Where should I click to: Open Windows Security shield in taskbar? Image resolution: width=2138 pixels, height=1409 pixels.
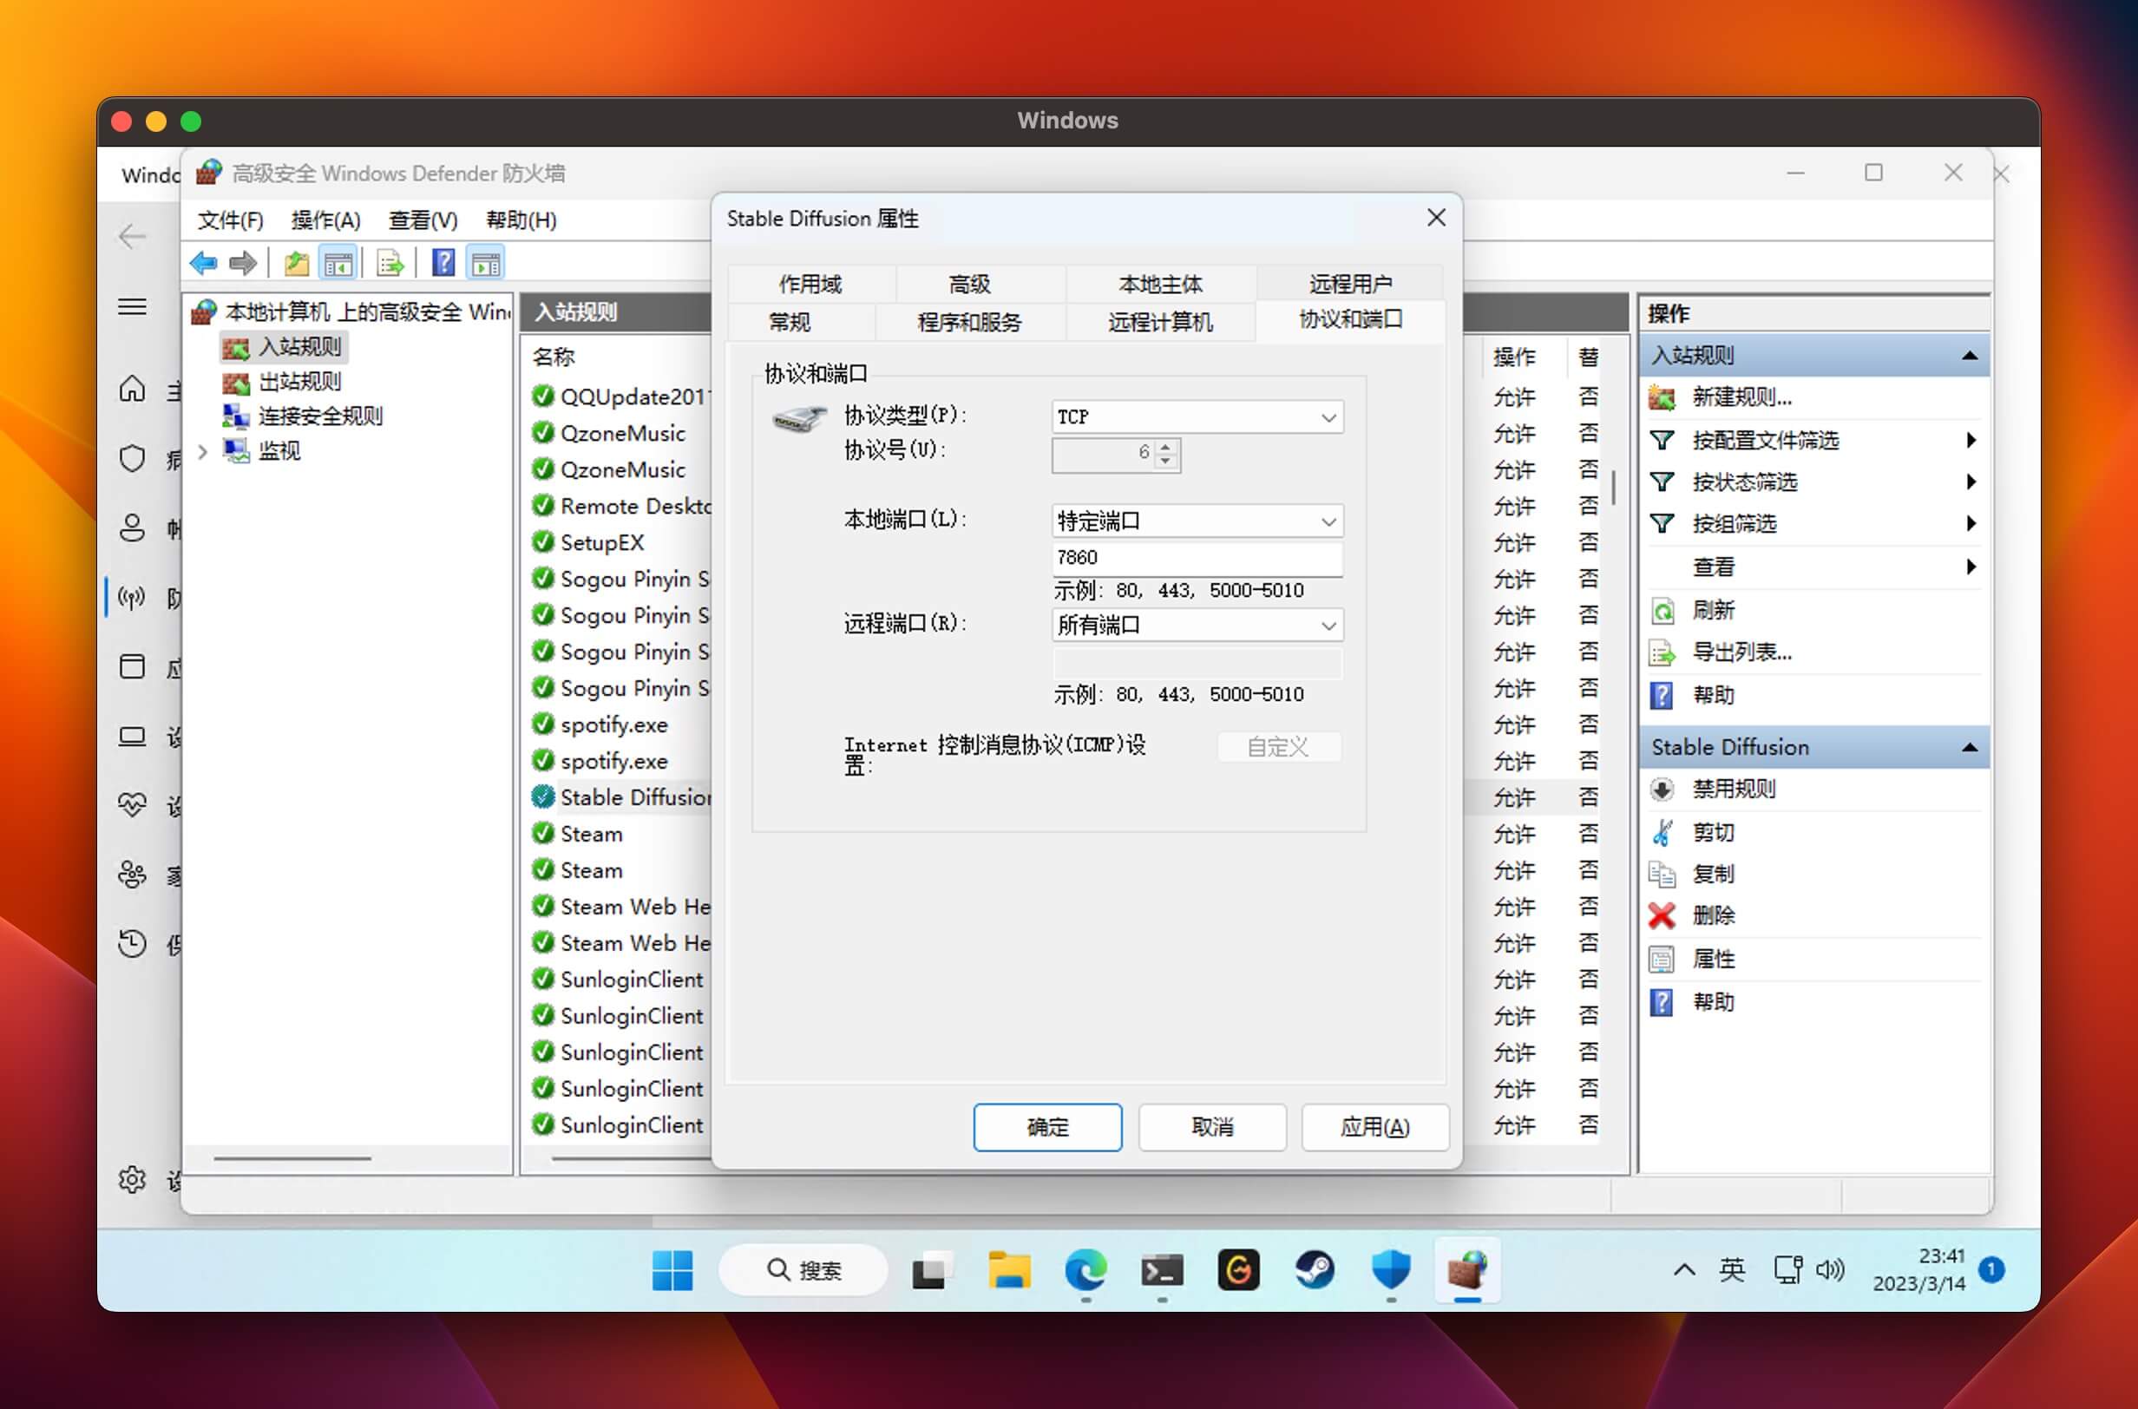(x=1390, y=1269)
